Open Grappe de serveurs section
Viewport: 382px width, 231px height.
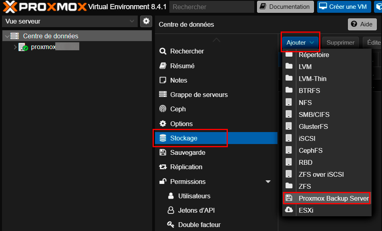216,95
